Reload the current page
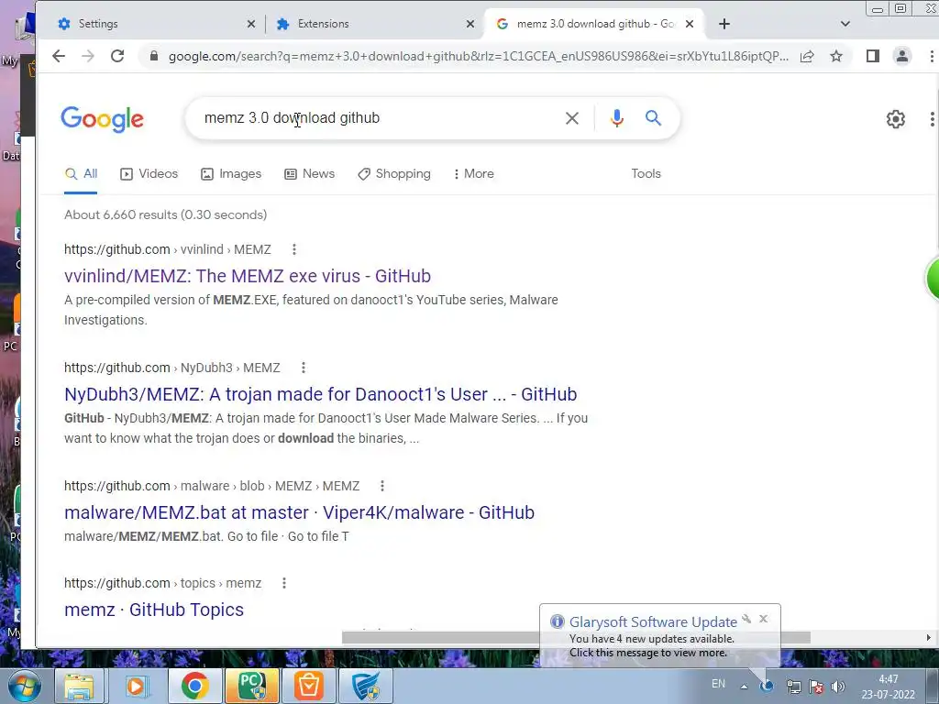Viewport: 939px width, 704px height. [x=117, y=56]
